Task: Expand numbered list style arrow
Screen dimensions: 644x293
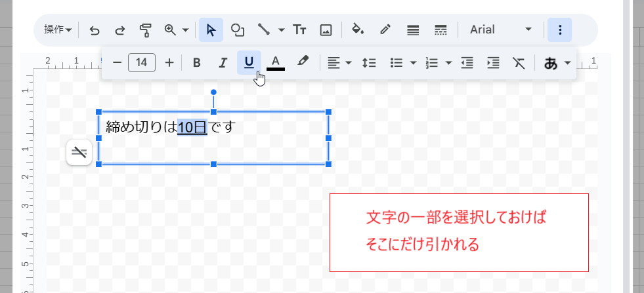Action: tap(448, 63)
